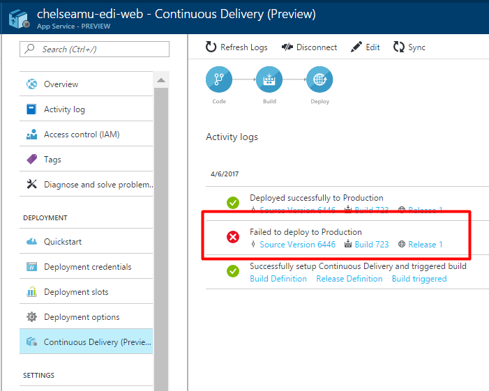Click the Continuous Delivery sidebar icon

click(x=31, y=342)
